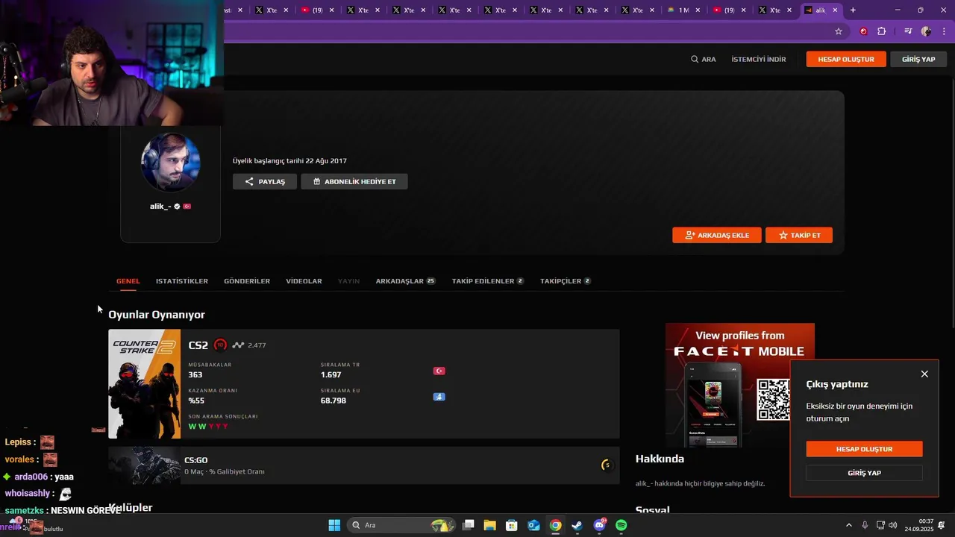
Task: Click the Turkey flag in the ranking row
Action: 439,371
